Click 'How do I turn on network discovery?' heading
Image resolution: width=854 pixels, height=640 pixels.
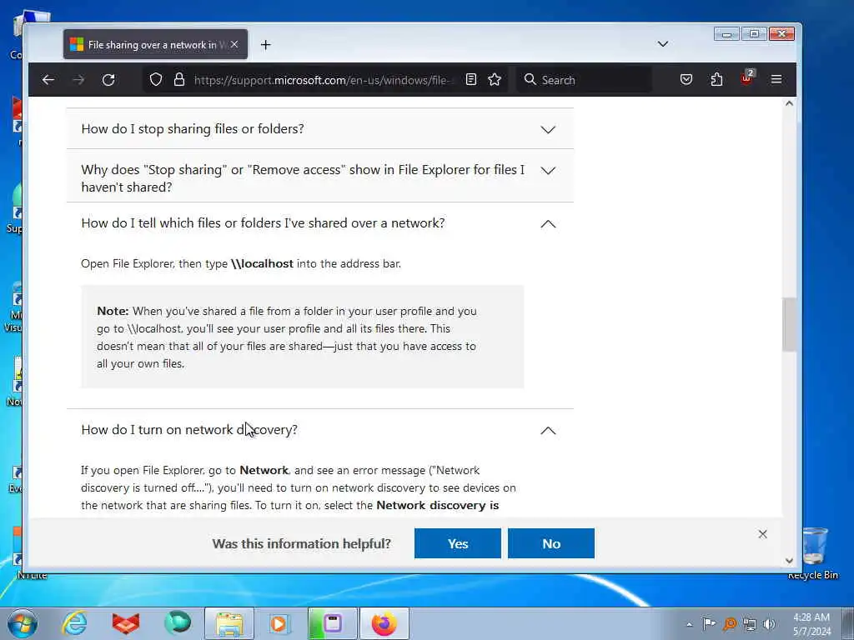pyautogui.click(x=189, y=430)
